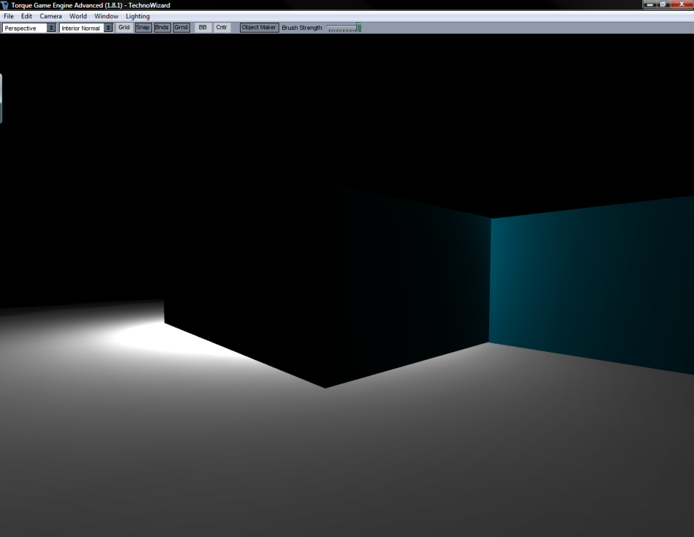Click the Brush Strength slider

pyautogui.click(x=343, y=28)
